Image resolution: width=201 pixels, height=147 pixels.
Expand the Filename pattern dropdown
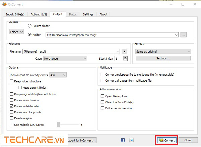[x=118, y=51]
